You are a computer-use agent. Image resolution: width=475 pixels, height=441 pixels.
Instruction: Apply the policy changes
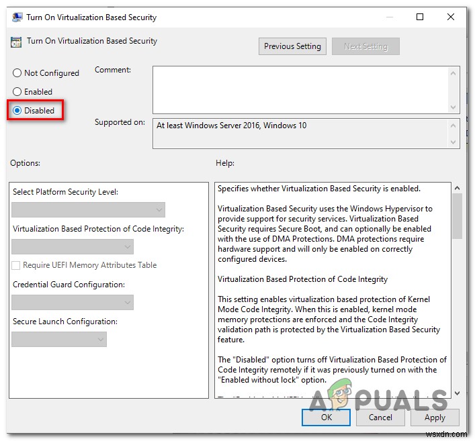(x=435, y=418)
